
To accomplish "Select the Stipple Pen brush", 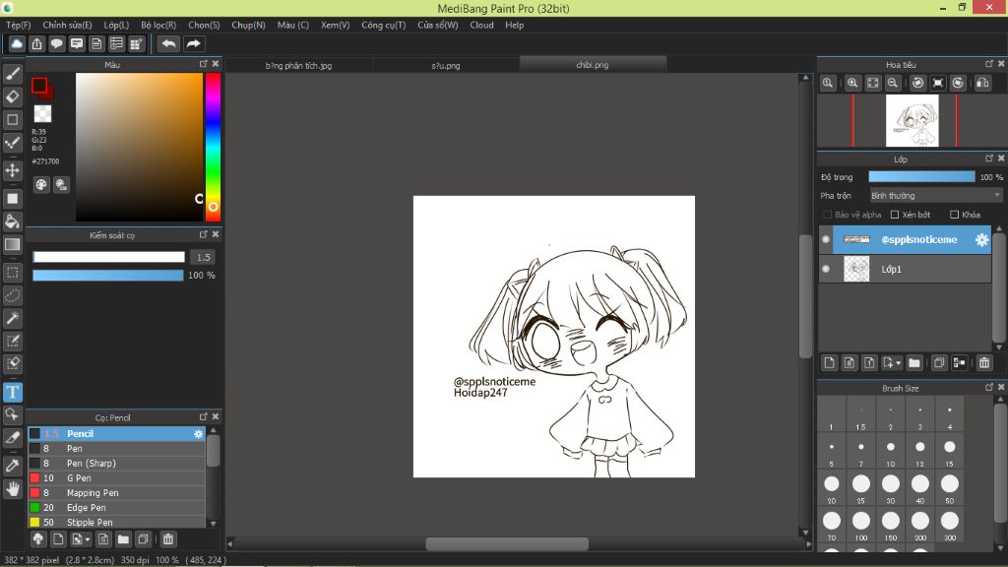I will tap(116, 522).
